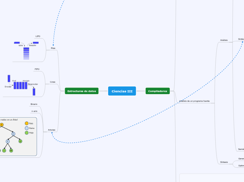The width and height of the screenshot is (244, 182).
Task: Click the FIFO subtopic label
Action: (x=37, y=69)
